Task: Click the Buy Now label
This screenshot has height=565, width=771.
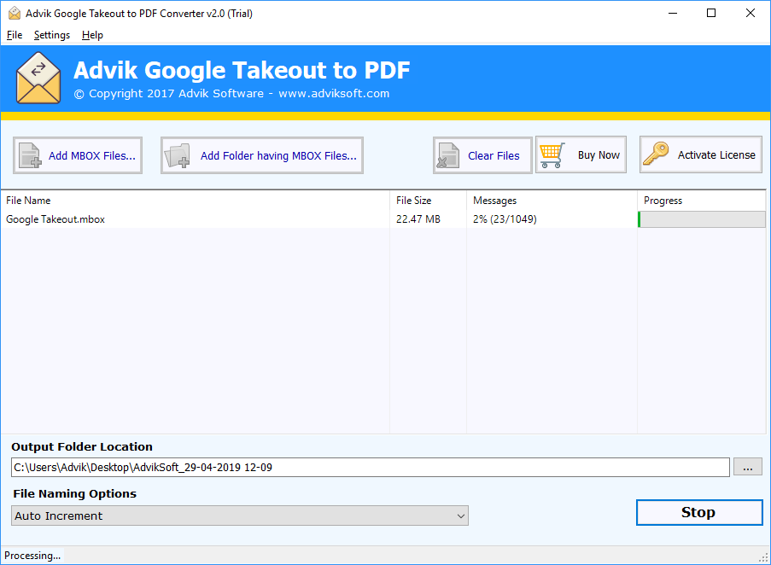Action: tap(599, 154)
